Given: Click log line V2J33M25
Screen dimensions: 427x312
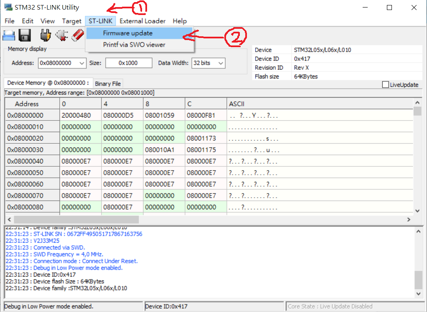Looking at the screenshot, I should [x=33, y=241].
